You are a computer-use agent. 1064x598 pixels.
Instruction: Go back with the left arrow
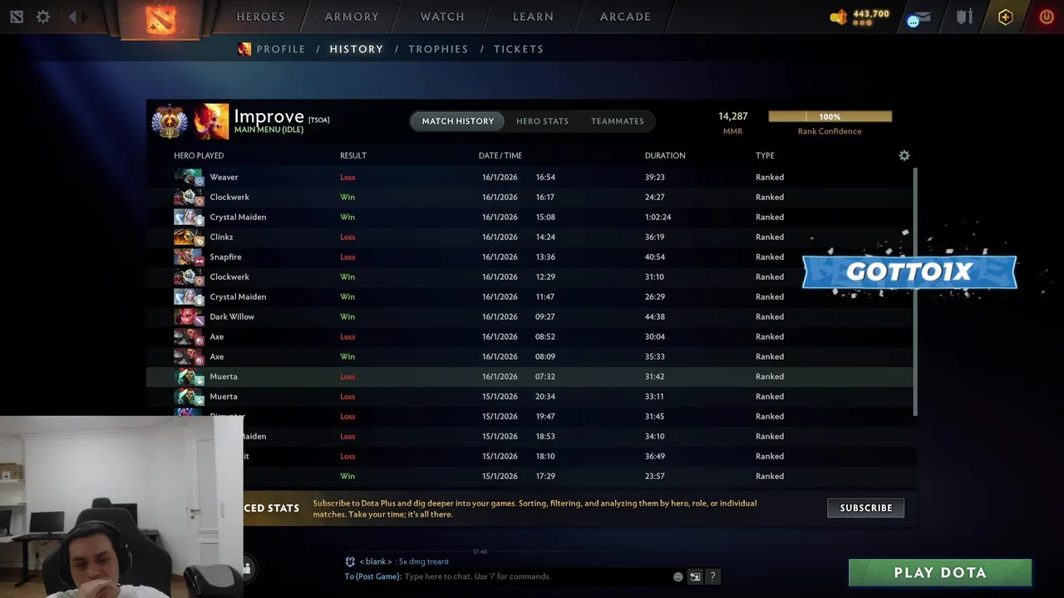(x=72, y=17)
